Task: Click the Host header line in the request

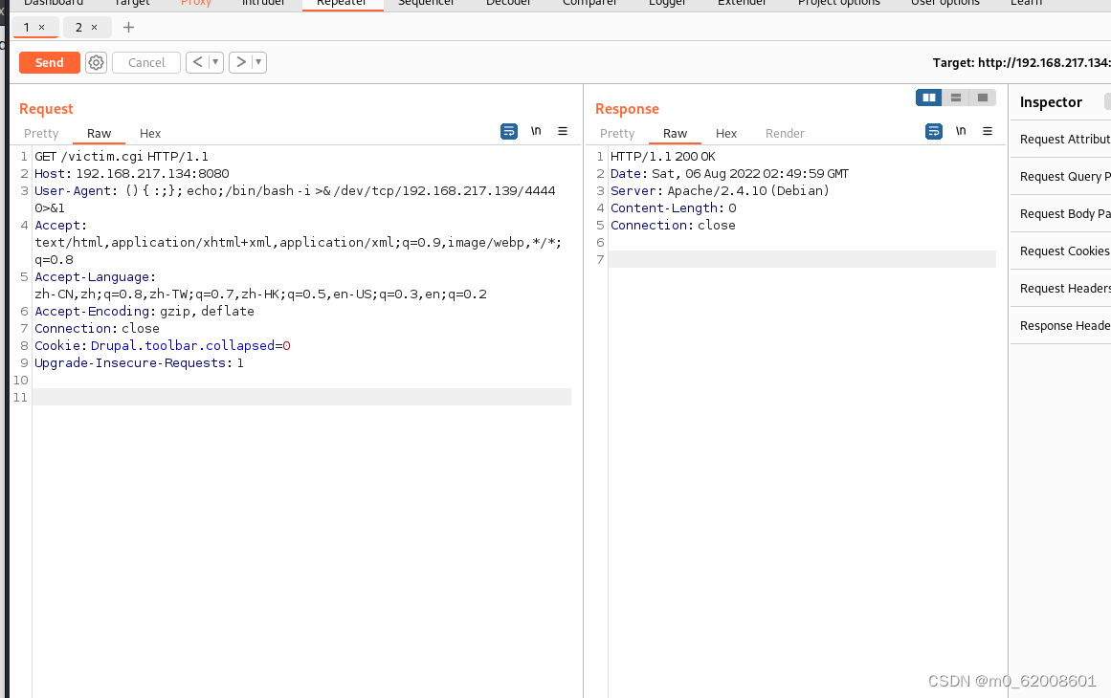Action: (132, 173)
